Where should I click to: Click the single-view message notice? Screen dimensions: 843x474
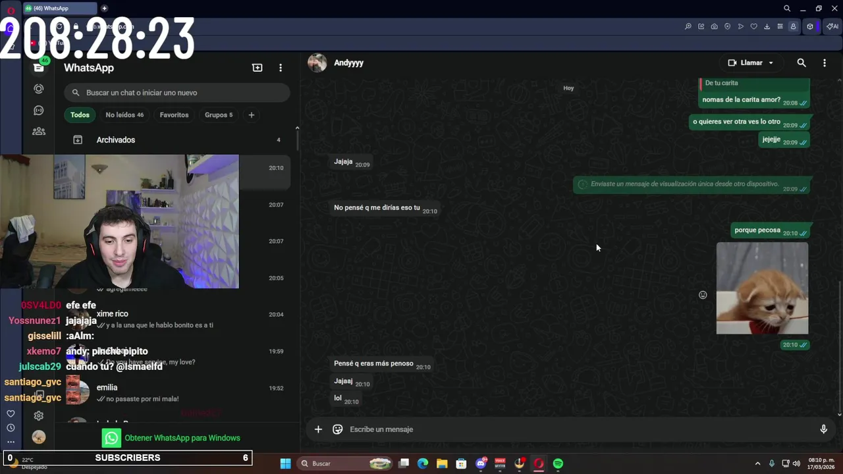tap(692, 184)
